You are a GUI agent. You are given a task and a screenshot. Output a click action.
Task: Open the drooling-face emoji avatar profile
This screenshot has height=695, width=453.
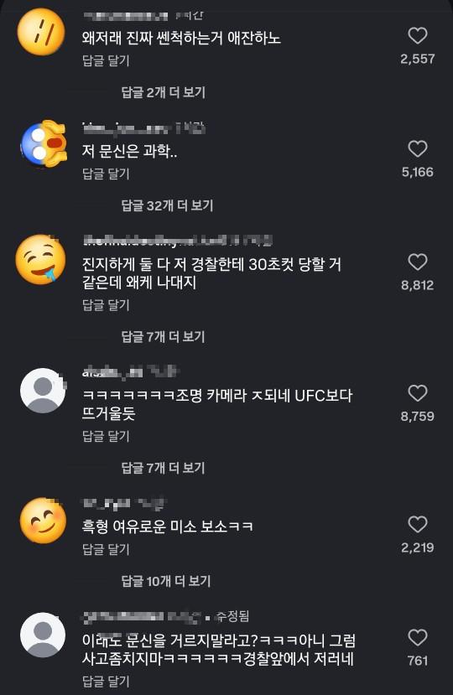coord(41,259)
